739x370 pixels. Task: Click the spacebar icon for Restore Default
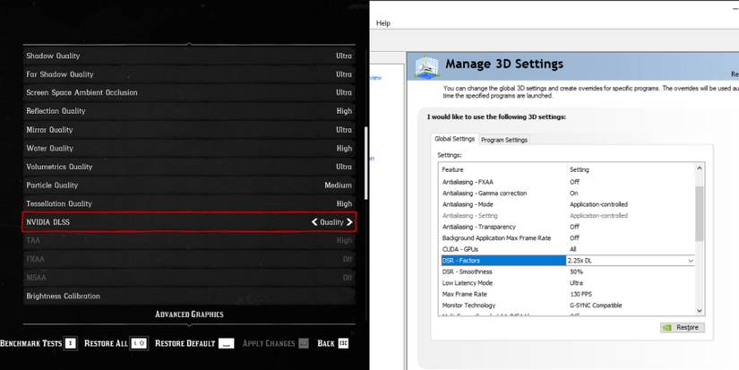tap(226, 343)
